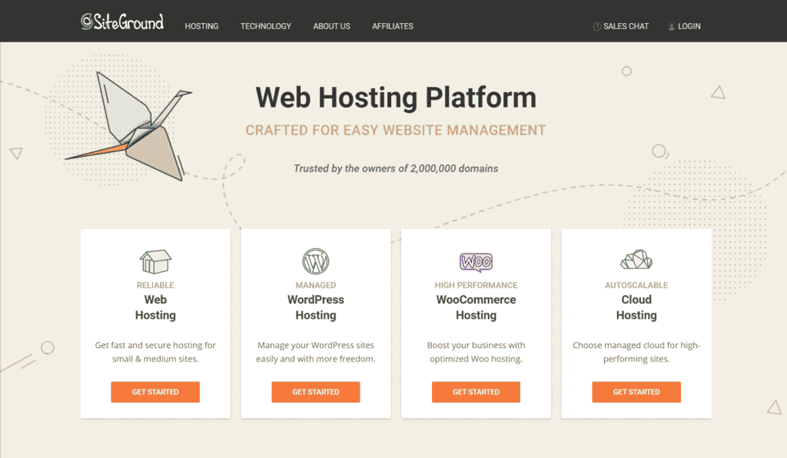Click the purple Woo logo icon
The width and height of the screenshot is (787, 458).
pos(475,261)
